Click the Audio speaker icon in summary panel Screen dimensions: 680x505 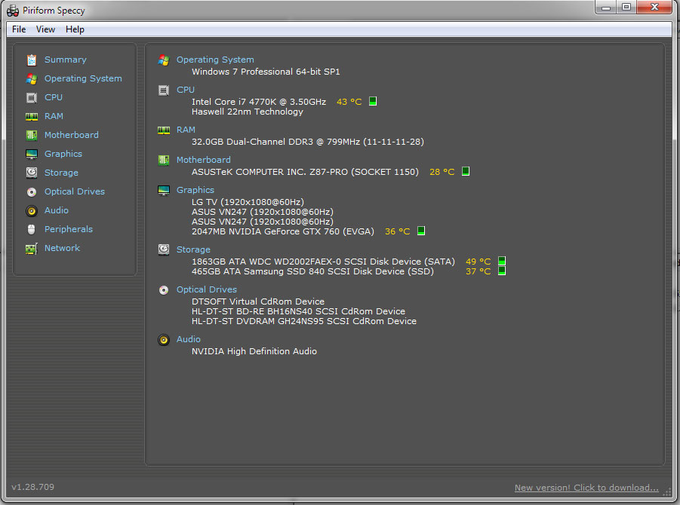(x=164, y=340)
